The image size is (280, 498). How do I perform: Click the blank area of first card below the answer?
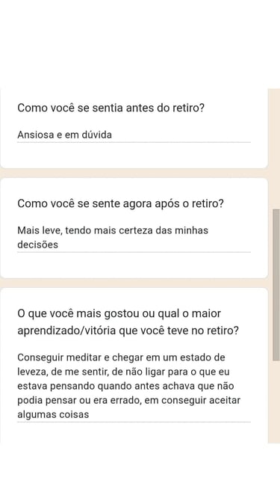click(134, 156)
